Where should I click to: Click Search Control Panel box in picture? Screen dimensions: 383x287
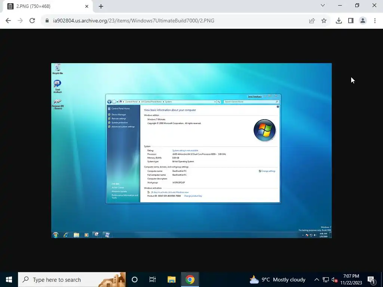coord(251,102)
